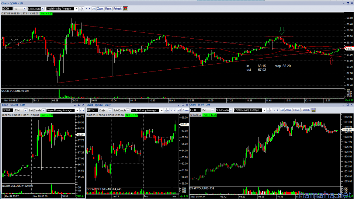Screen dimensions: 354x199
Task: Open SolidCandle dropdown in QCOM 13M chart
Action: (x=43, y=110)
